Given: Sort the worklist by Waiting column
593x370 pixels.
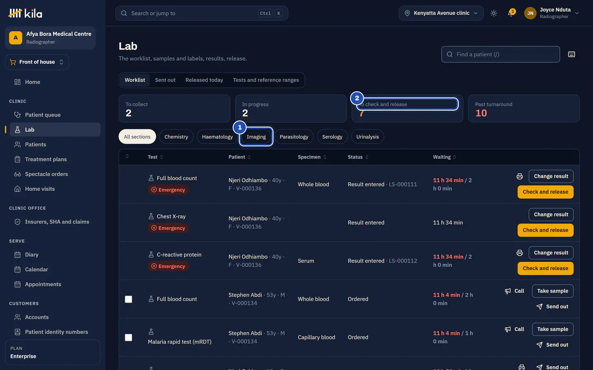Looking at the screenshot, I should coord(444,157).
